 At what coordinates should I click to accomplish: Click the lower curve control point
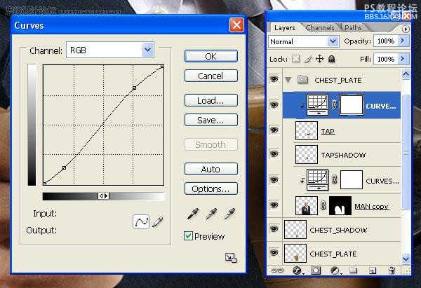pyautogui.click(x=64, y=168)
